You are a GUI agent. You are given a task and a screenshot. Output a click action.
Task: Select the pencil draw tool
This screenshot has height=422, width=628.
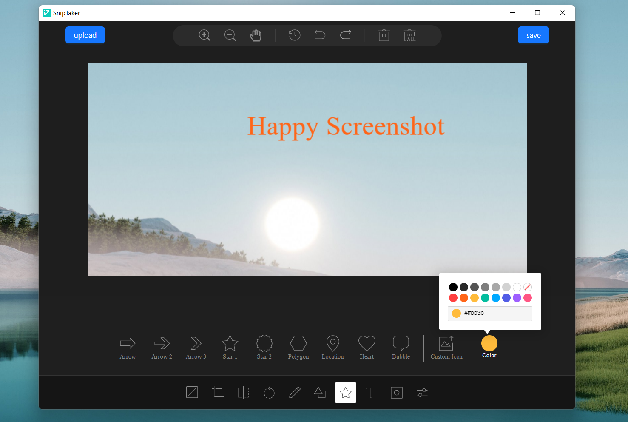pos(295,392)
